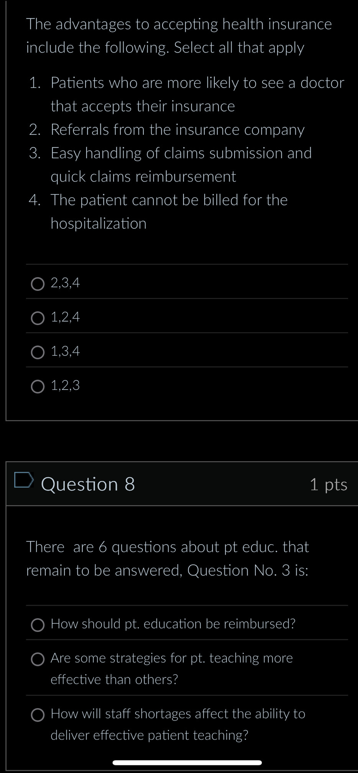Choose the 1,2,4 radio button
The width and height of the screenshot is (358, 773).
click(x=38, y=318)
